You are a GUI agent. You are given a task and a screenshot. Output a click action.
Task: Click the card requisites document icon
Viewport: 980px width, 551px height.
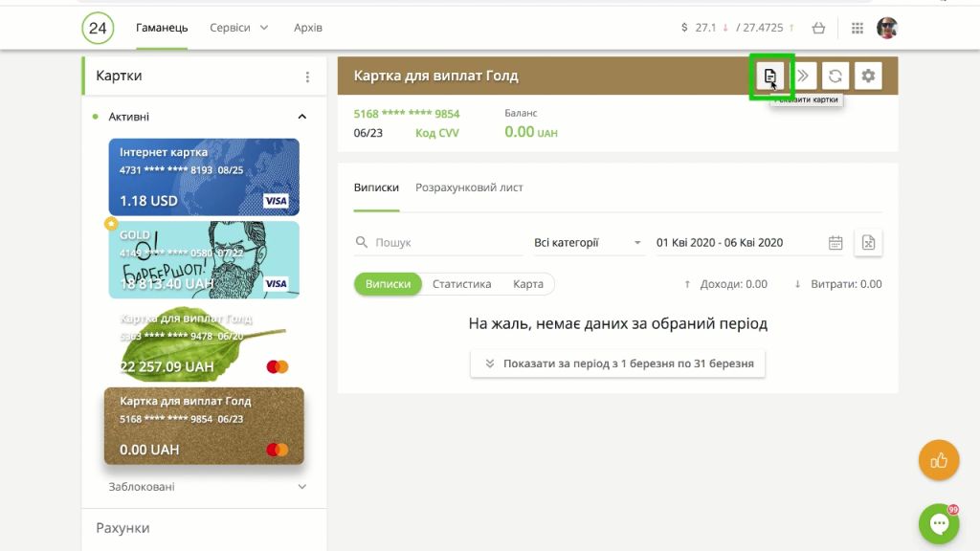coord(770,76)
